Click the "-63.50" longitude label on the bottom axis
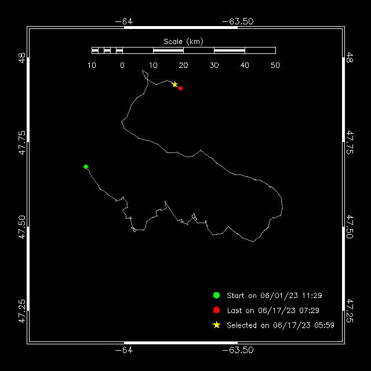 (x=238, y=350)
